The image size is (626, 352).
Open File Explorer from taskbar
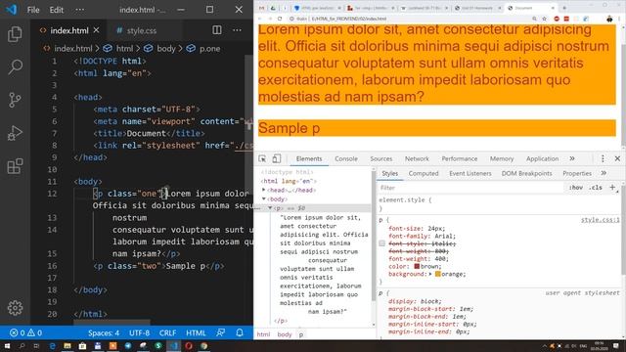pos(67,345)
